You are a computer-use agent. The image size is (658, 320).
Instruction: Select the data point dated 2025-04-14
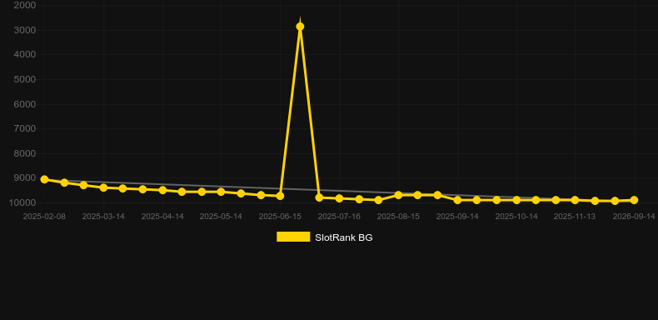[x=162, y=190]
